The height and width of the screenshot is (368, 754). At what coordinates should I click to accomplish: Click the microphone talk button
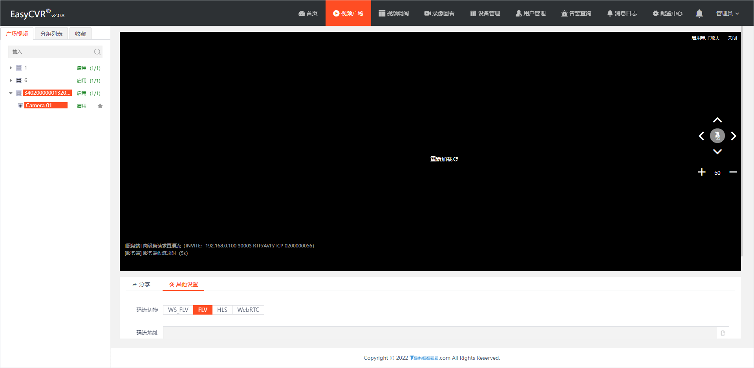pos(717,136)
